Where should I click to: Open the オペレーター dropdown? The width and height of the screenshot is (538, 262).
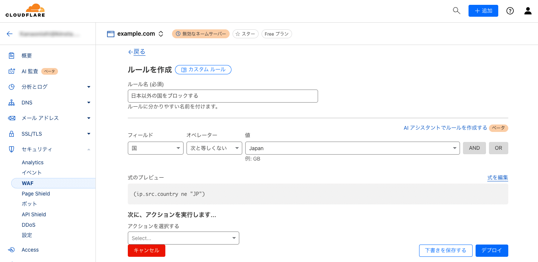click(214, 148)
